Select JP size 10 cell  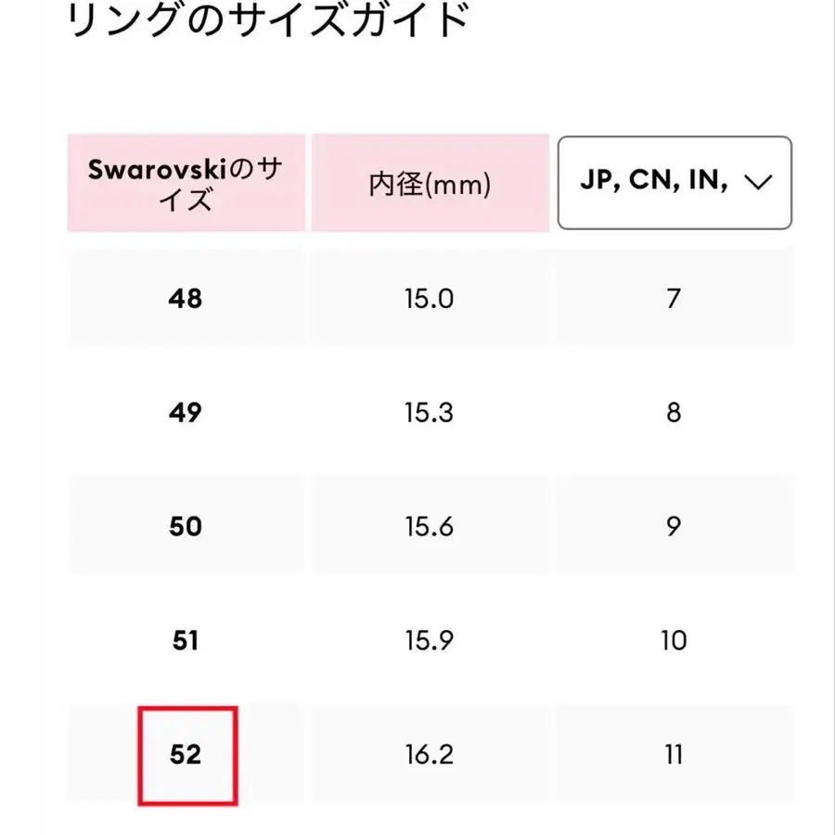click(675, 640)
